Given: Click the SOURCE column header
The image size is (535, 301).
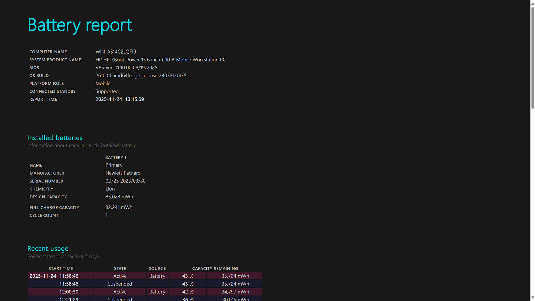Looking at the screenshot, I should pyautogui.click(x=157, y=269).
